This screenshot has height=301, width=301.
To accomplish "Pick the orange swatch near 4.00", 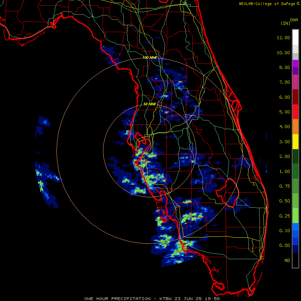I will [x=295, y=127].
